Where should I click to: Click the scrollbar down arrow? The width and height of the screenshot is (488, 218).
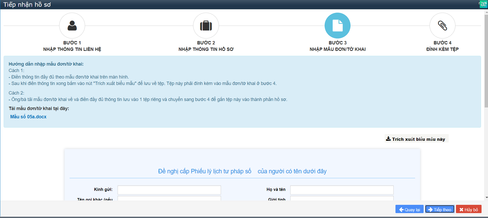click(x=486, y=198)
